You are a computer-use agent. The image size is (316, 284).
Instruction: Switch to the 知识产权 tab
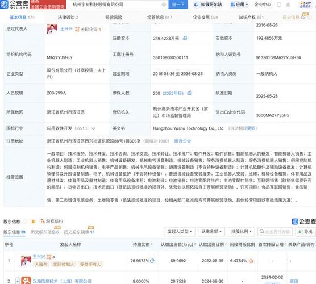251,18
